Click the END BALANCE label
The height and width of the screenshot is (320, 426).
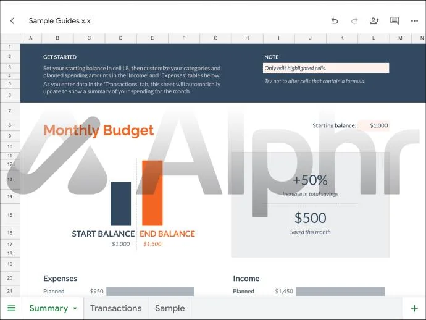coord(167,234)
